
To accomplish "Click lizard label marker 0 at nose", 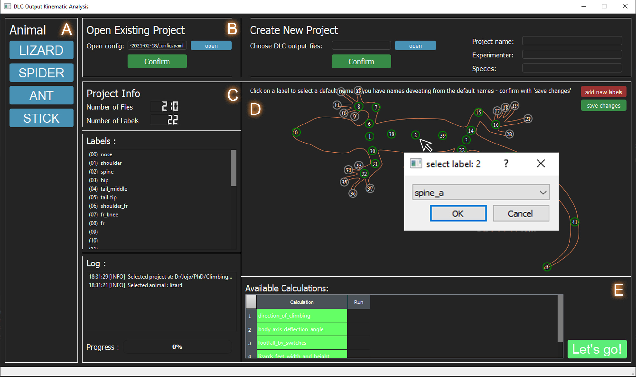I will tap(296, 132).
